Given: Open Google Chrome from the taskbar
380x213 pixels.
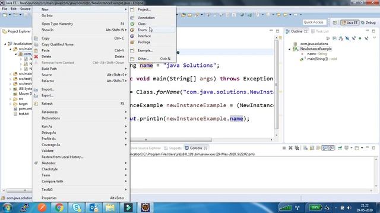Looking at the screenshot, I should 59,208.
